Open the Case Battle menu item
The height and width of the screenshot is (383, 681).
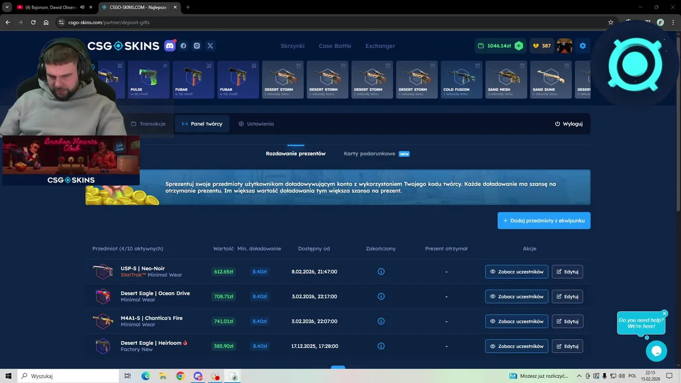(335, 46)
